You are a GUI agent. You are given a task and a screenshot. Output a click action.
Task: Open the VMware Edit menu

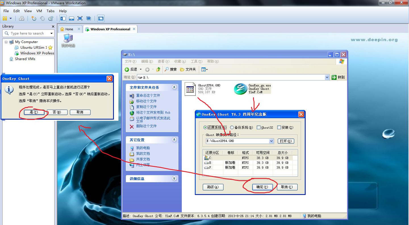point(16,11)
